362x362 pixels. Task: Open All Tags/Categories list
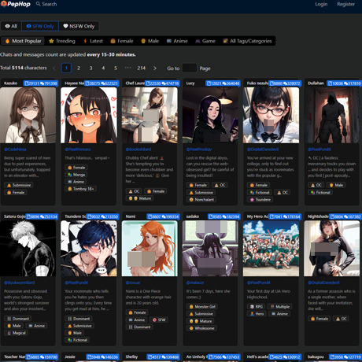tap(247, 41)
